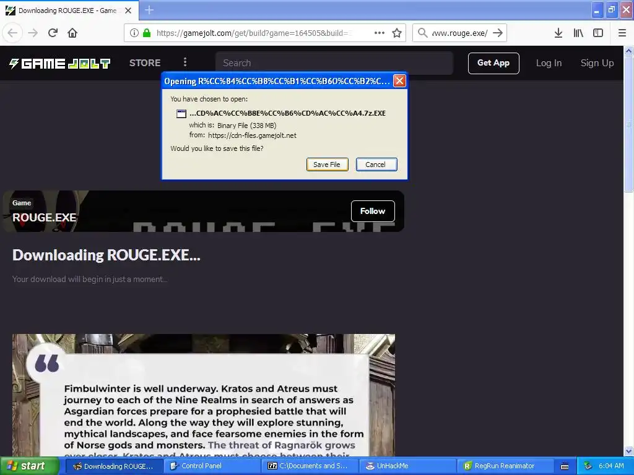This screenshot has height=475, width=634.
Task: Click the 6:04 AM clock
Action: 611,466
